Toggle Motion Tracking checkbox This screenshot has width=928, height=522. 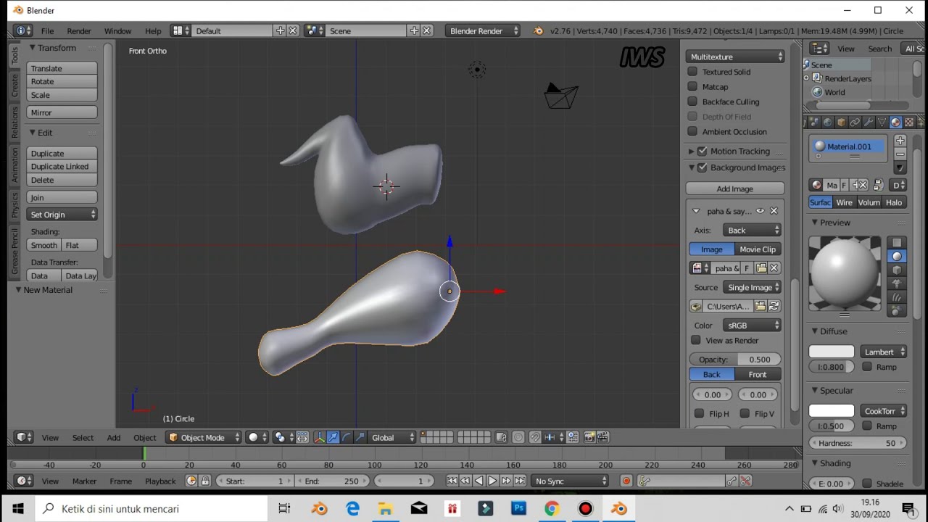click(x=702, y=151)
